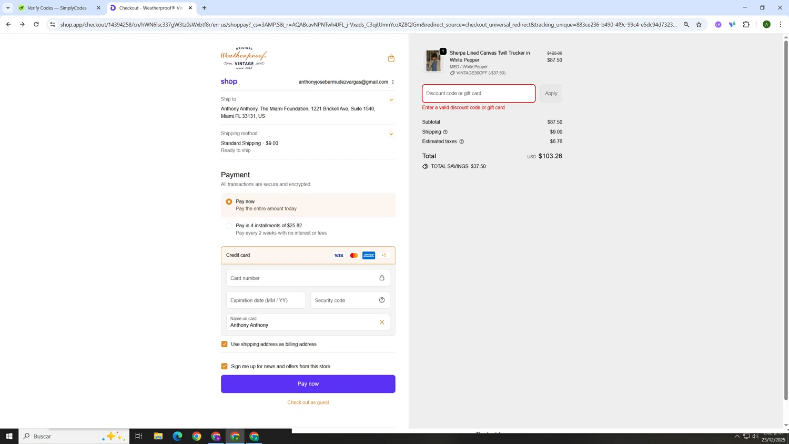This screenshot has height=444, width=789.
Task: Choose Check out as guest
Action: 308,402
